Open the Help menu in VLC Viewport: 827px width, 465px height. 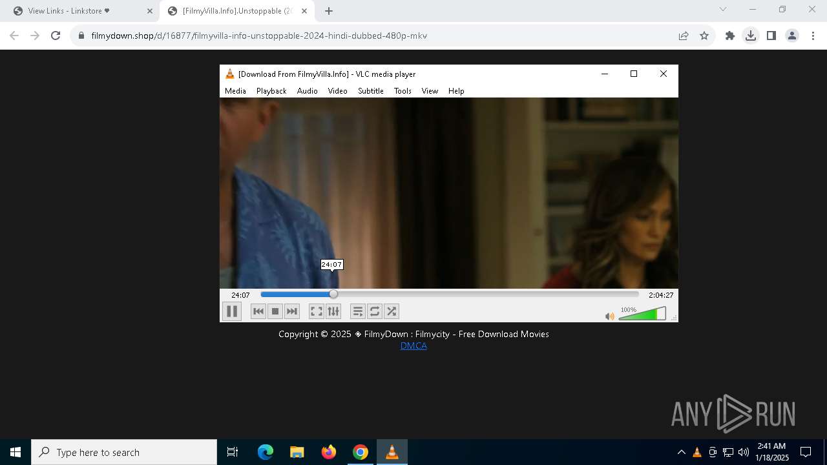(x=456, y=91)
